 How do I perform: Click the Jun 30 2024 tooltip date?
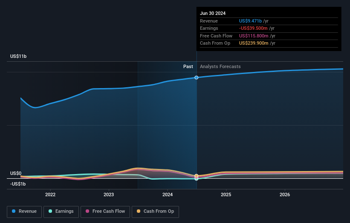(x=213, y=13)
